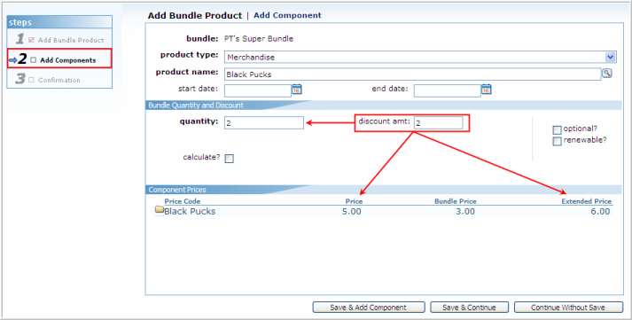Viewport: 632px width, 320px height.
Task: Go to step 1 Add Bundle Product
Action: [59, 39]
